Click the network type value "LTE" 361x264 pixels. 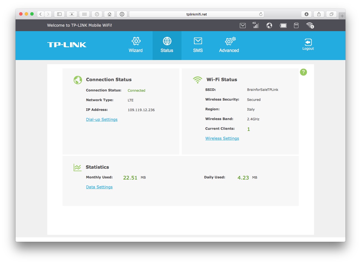tap(131, 100)
